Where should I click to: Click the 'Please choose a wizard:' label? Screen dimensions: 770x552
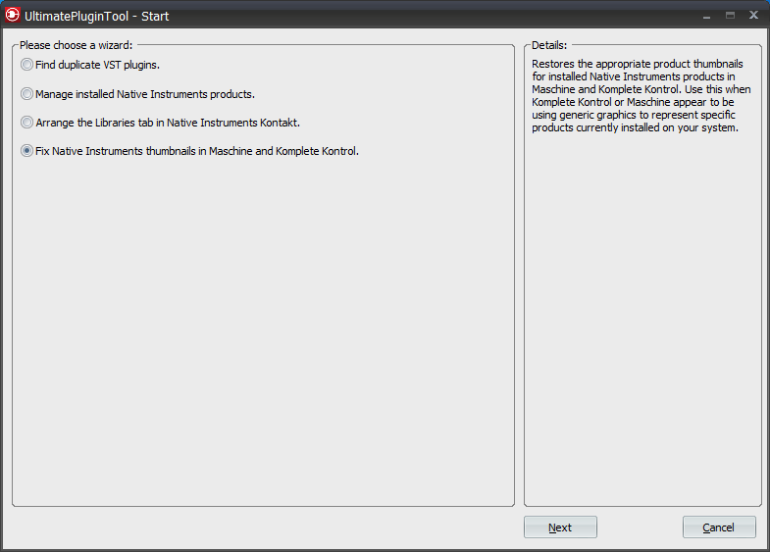pyautogui.click(x=77, y=45)
